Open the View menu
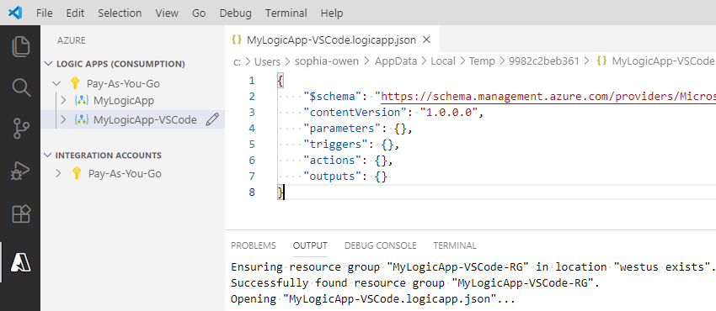 point(167,13)
